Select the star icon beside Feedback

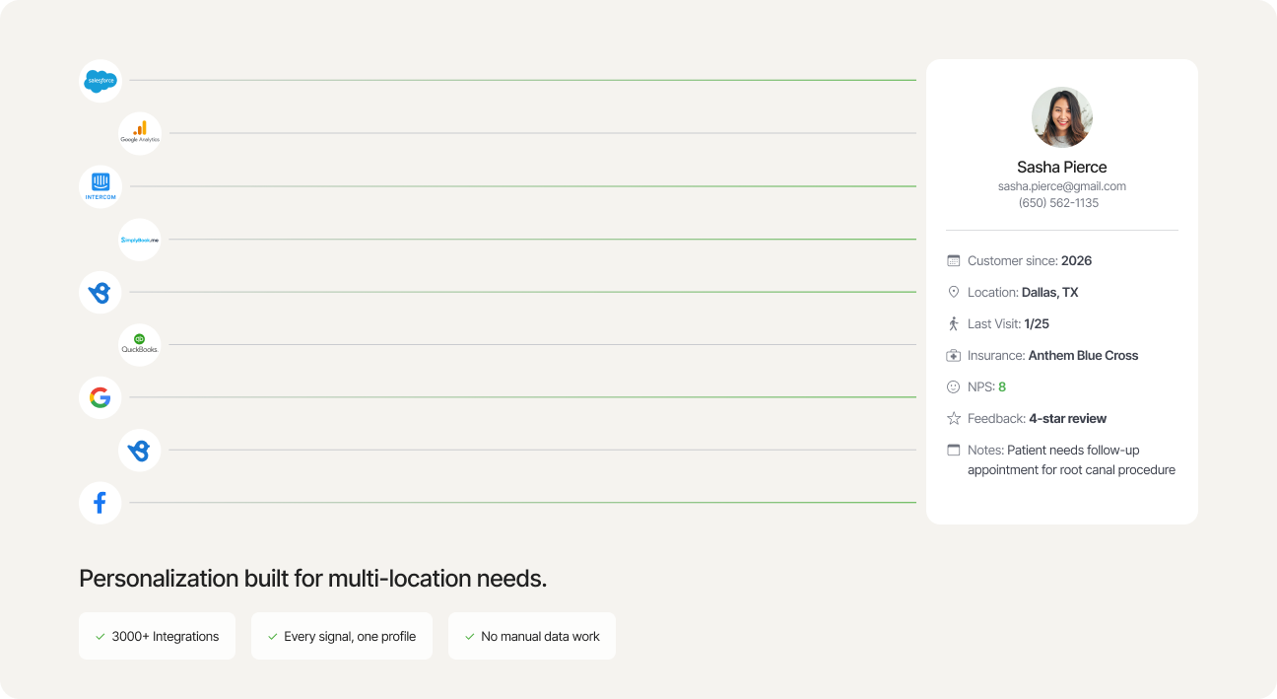pos(953,418)
